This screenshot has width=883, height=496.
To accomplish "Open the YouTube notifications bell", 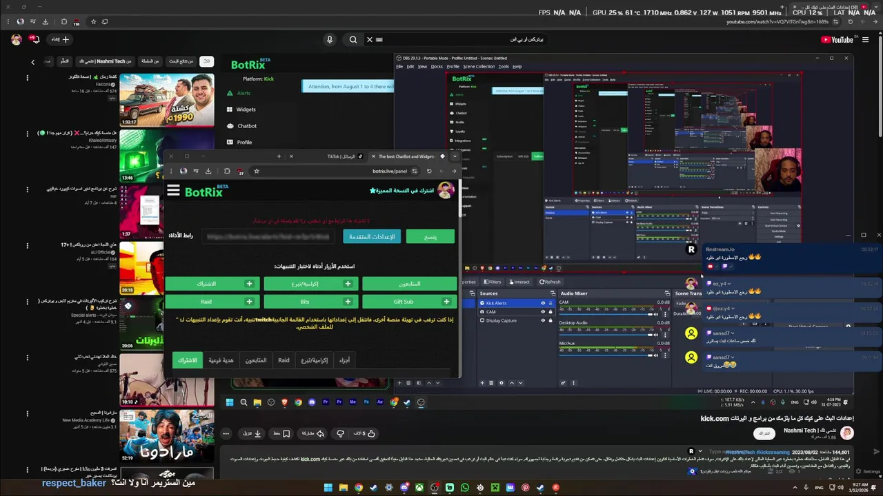I will (x=34, y=39).
